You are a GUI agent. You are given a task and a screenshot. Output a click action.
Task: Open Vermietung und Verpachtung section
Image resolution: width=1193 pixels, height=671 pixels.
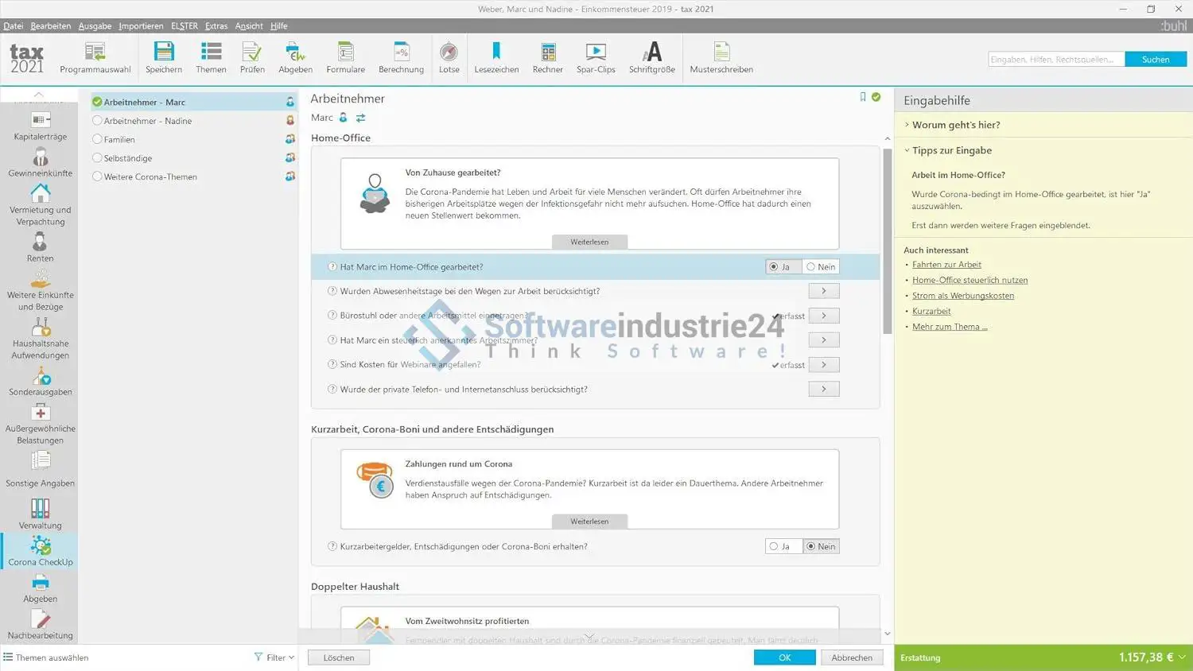coord(40,204)
